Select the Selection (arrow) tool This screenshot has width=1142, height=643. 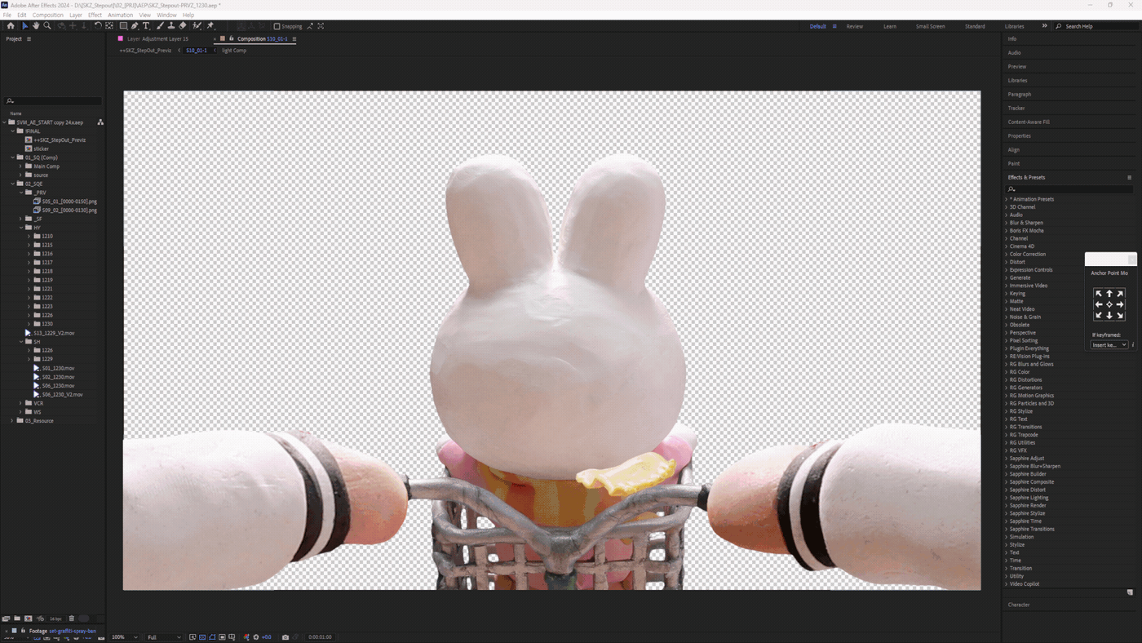tap(24, 26)
